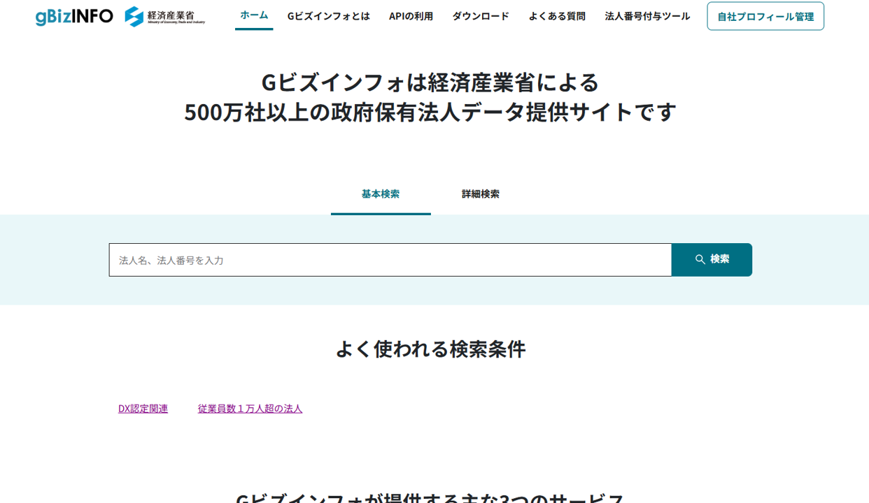Open よくある質問 page
Viewport: 869px width, 503px height.
[x=557, y=16]
